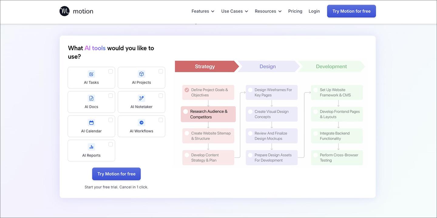
Task: Enable the AI Tasks checkbox
Action: (x=110, y=71)
